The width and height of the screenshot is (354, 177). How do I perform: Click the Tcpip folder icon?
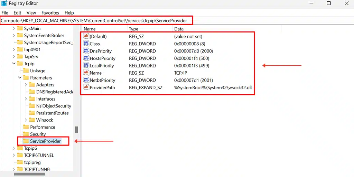pos(20,64)
